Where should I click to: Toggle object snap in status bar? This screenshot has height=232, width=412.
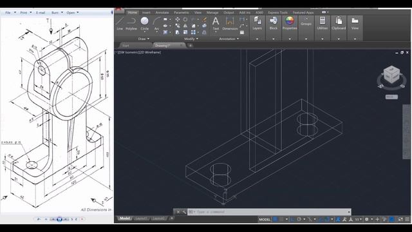[327, 219]
